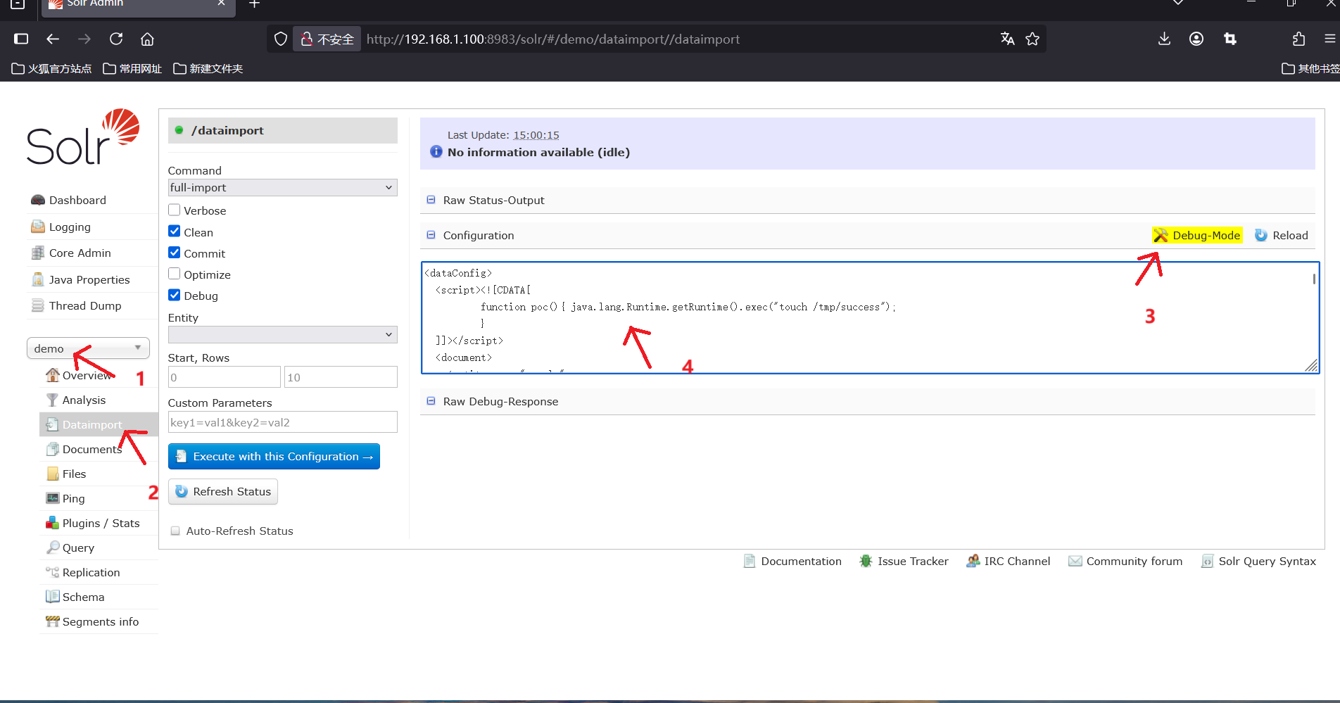Click the info icon beside idle status
Screen dimensions: 1340x703
point(436,152)
